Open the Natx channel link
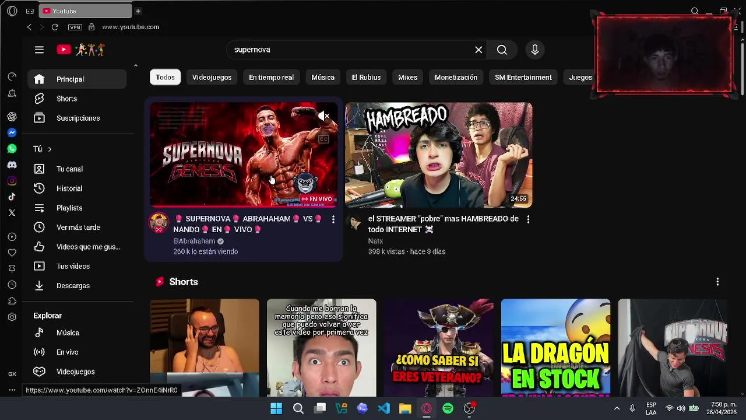This screenshot has width=746, height=420. [x=375, y=241]
